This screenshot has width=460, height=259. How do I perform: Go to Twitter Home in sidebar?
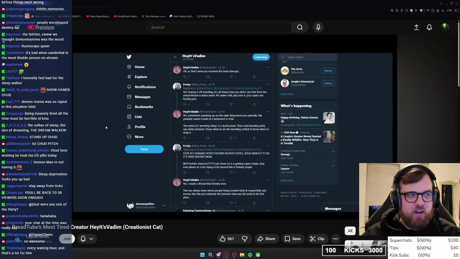coord(136,67)
